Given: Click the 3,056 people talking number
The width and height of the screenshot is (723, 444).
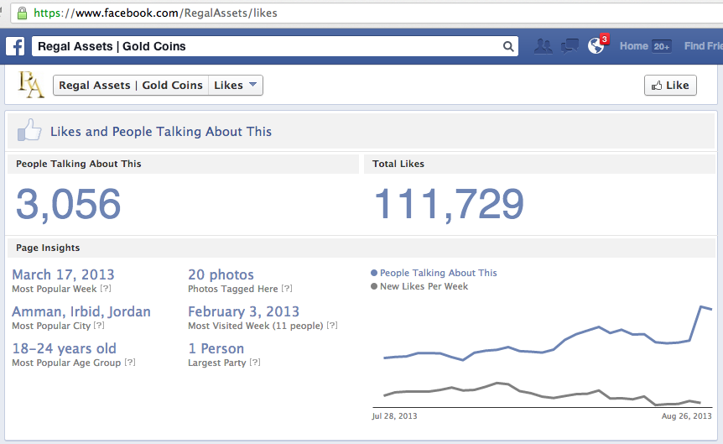Looking at the screenshot, I should pos(68,204).
